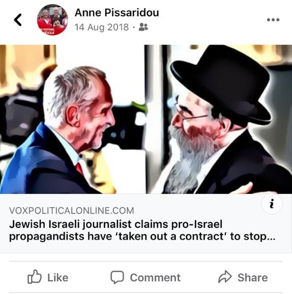This screenshot has width=292, height=294.
Task: Click the friends audience icon beside the date
Action: pos(143,27)
